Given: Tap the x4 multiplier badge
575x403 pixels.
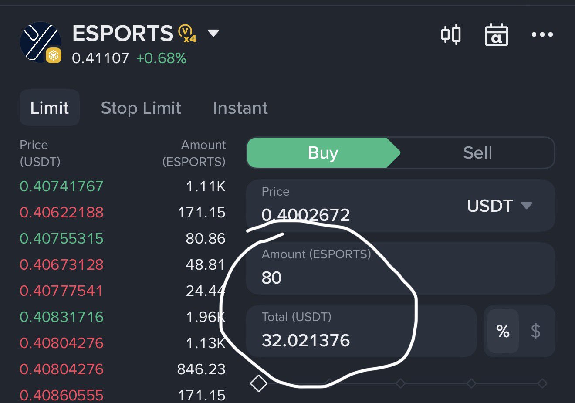Looking at the screenshot, I should (x=187, y=34).
